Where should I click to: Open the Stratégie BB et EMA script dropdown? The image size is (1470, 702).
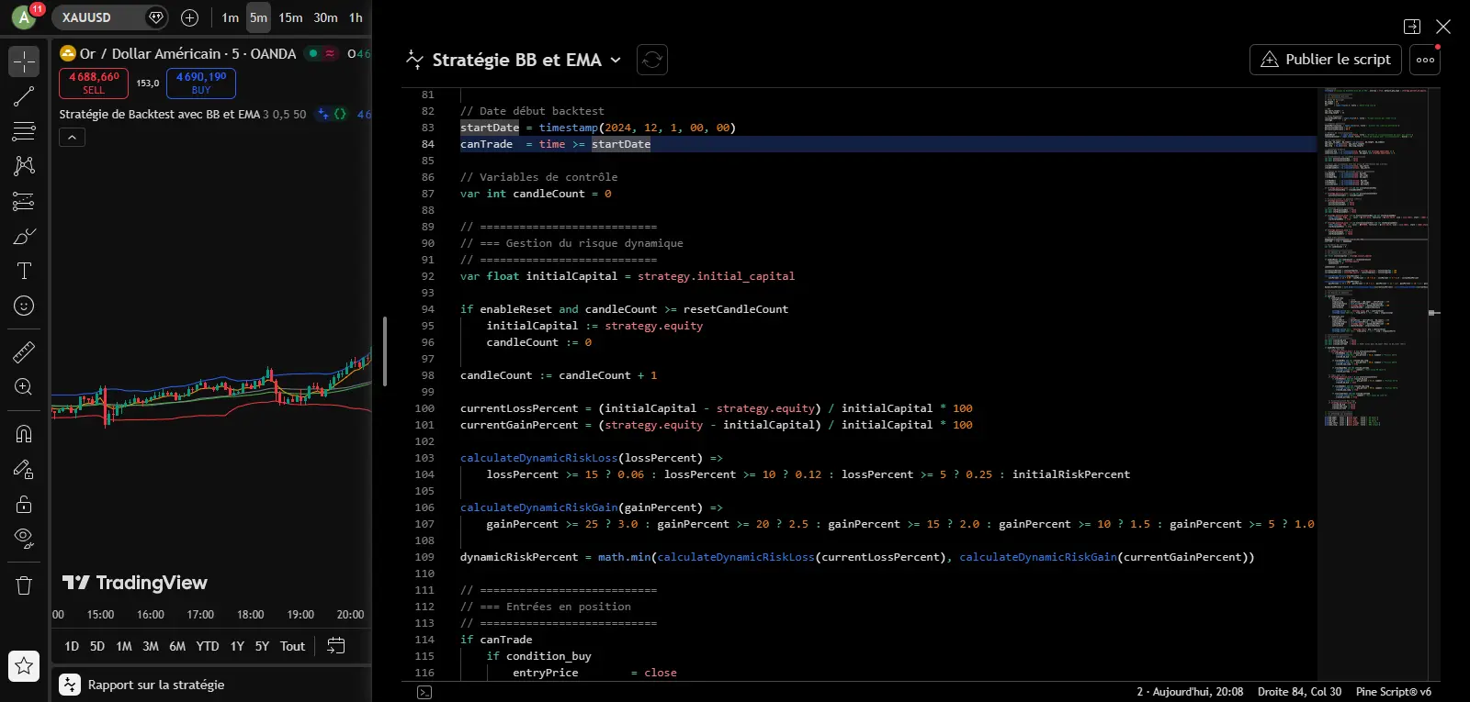coord(526,60)
